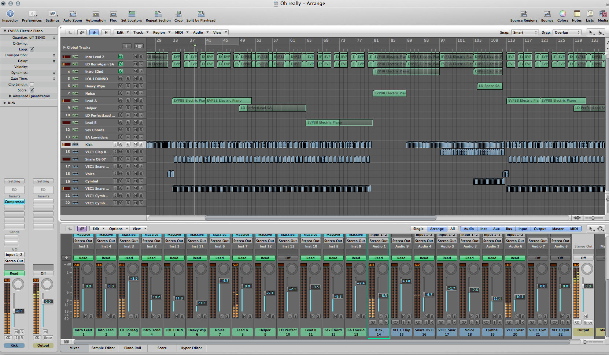Switch to Piano Roll tab

[x=132, y=348]
